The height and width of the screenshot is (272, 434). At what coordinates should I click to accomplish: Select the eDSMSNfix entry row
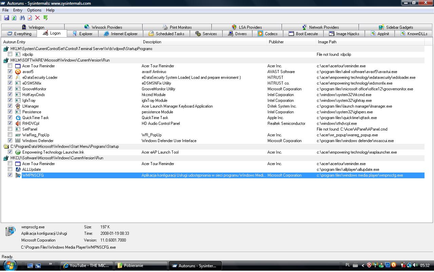(x=214, y=83)
